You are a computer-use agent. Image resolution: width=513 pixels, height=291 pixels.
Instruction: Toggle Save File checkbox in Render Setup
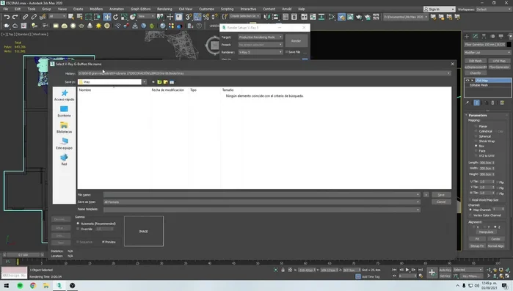pos(286,52)
